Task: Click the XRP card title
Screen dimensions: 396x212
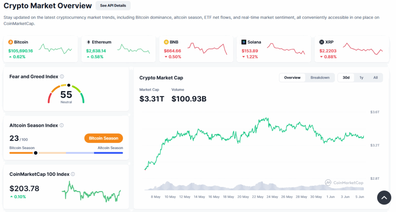Action: (x=329, y=42)
